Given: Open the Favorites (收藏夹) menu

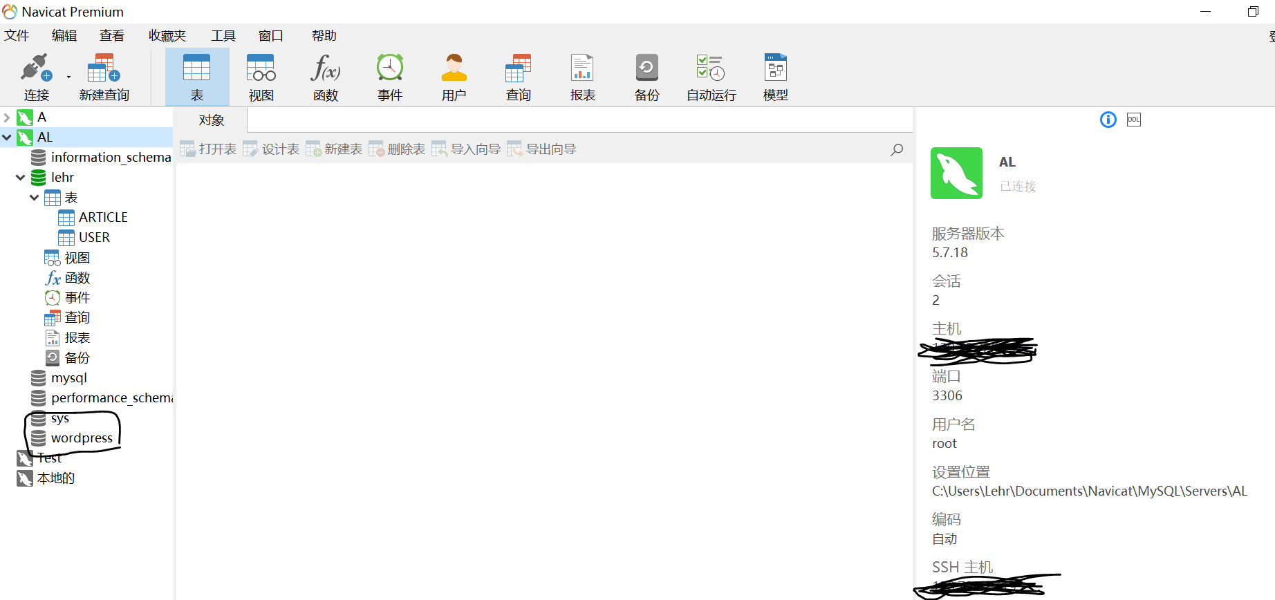Looking at the screenshot, I should pos(167,35).
